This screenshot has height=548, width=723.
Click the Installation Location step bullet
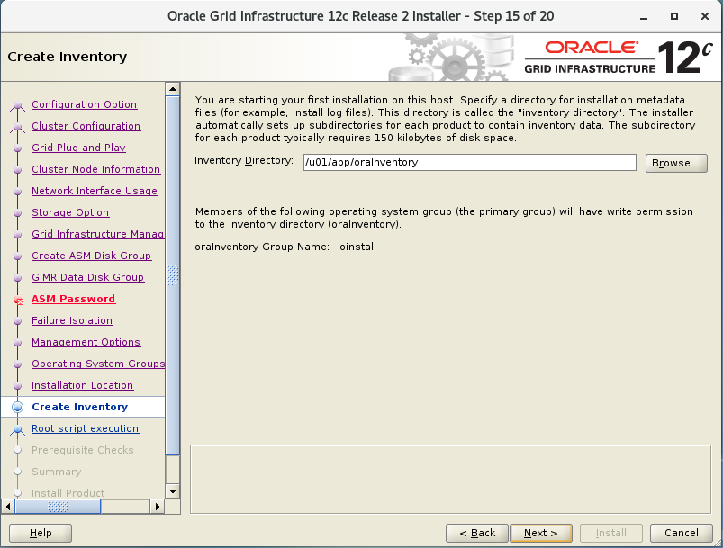pyautogui.click(x=17, y=386)
